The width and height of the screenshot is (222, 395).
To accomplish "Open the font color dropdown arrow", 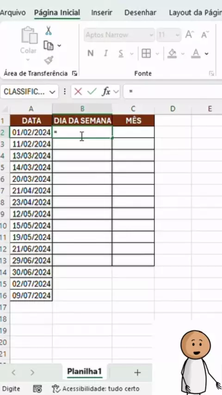I will click(207, 53).
